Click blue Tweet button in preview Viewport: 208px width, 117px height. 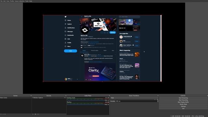[x=71, y=51]
